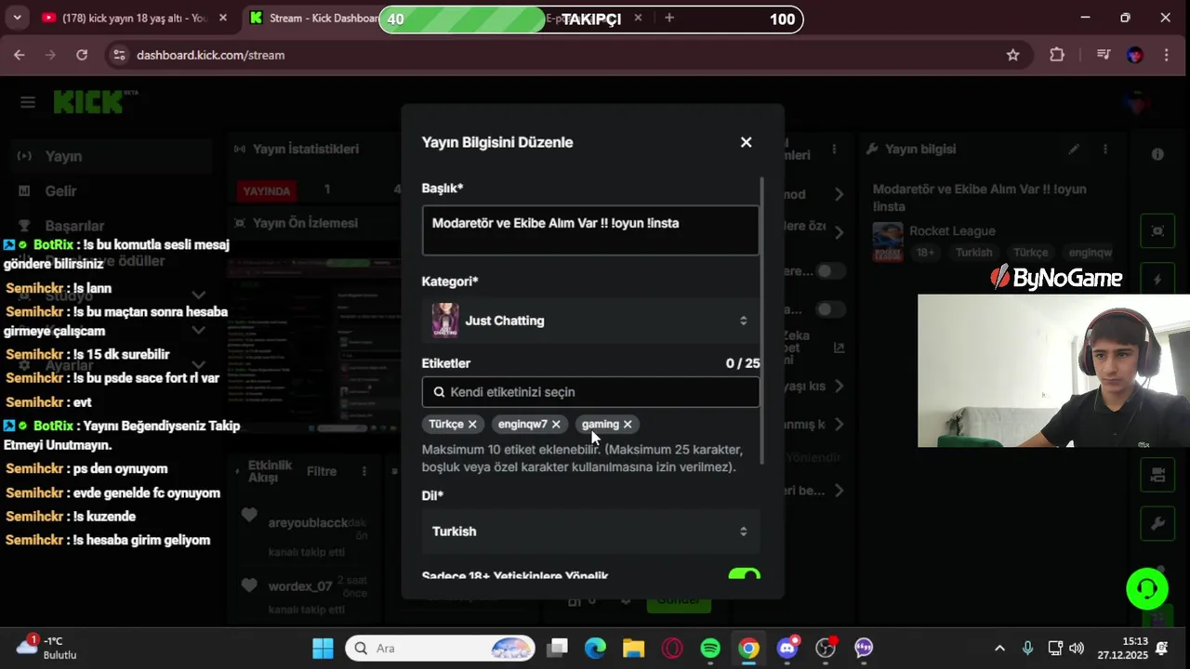
Task: Expand the Ayarlar sidebar chevron
Action: [199, 364]
